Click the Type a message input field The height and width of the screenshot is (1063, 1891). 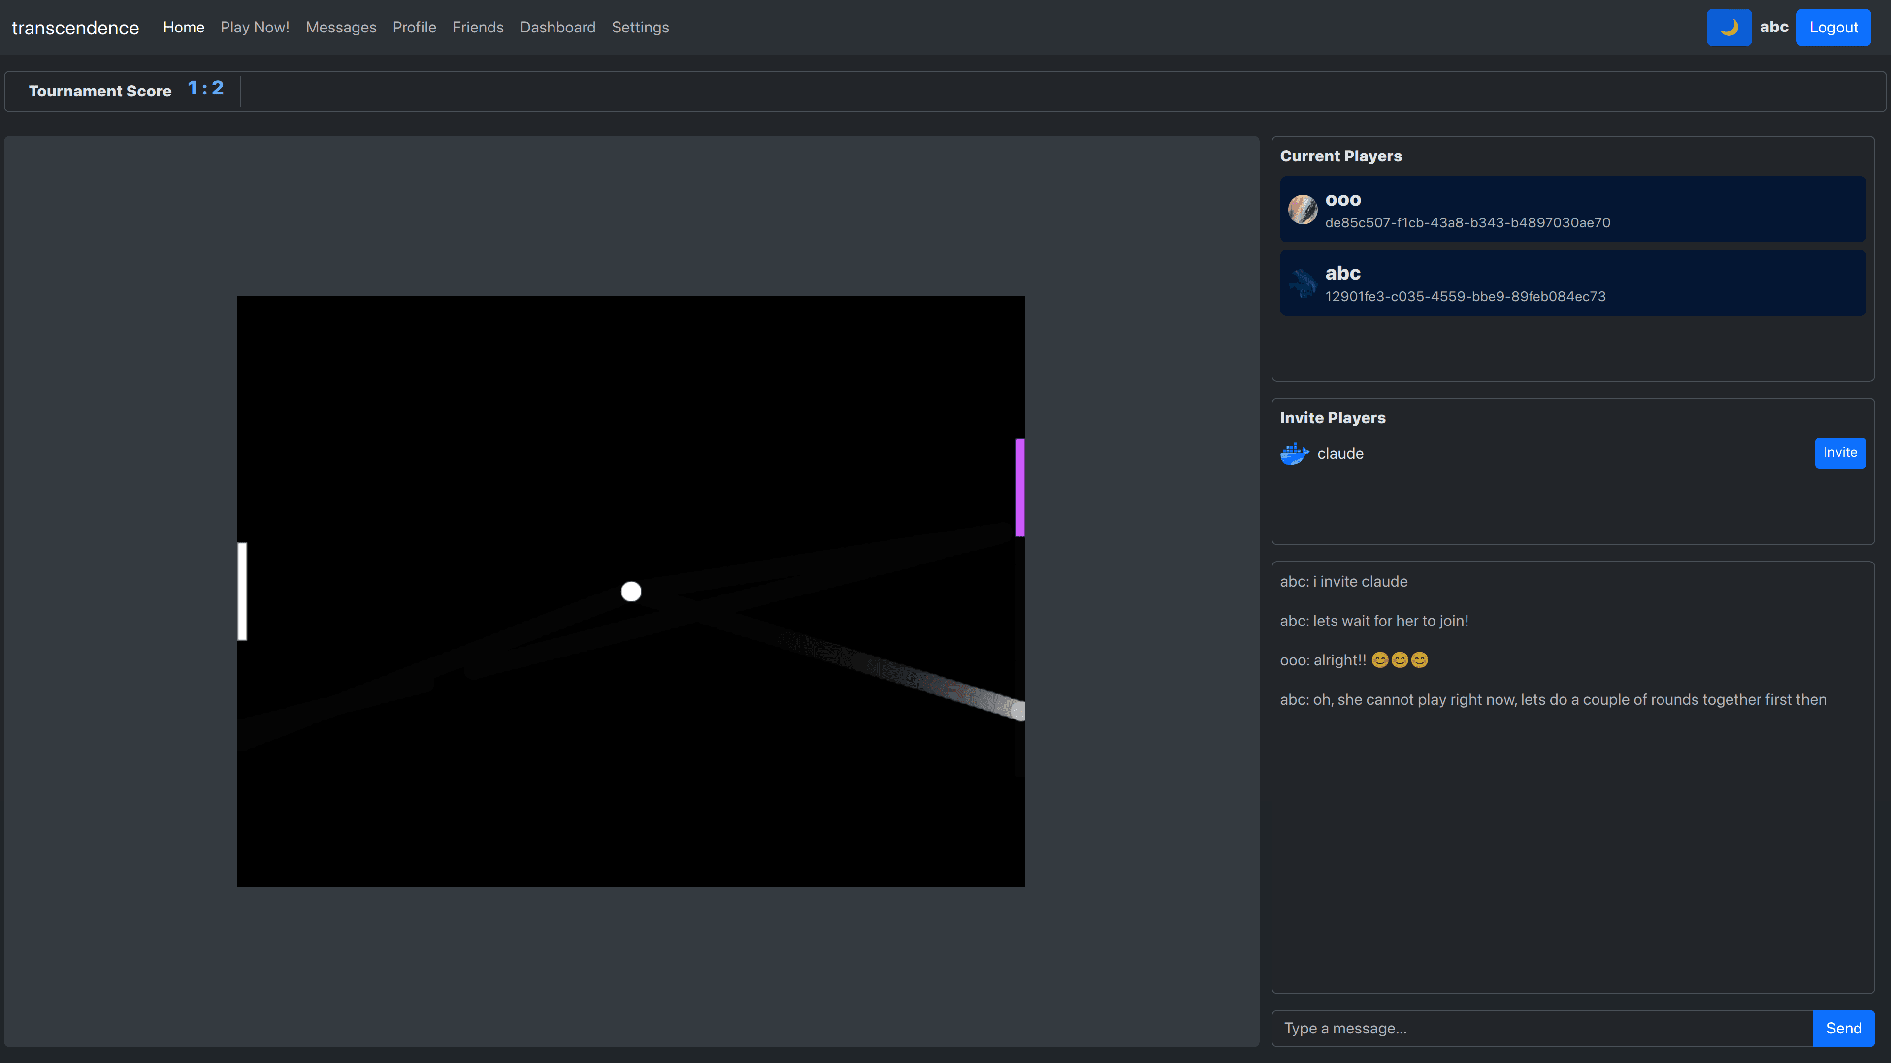1541,1028
